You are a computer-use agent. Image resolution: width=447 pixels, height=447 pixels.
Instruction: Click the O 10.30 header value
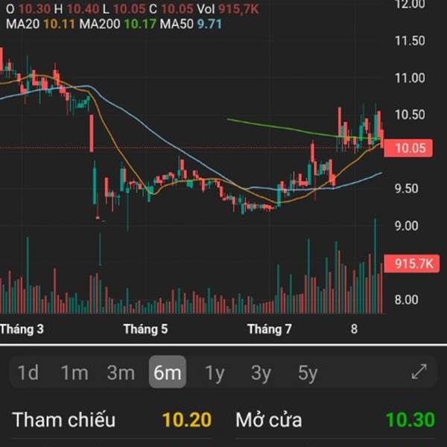click(28, 9)
